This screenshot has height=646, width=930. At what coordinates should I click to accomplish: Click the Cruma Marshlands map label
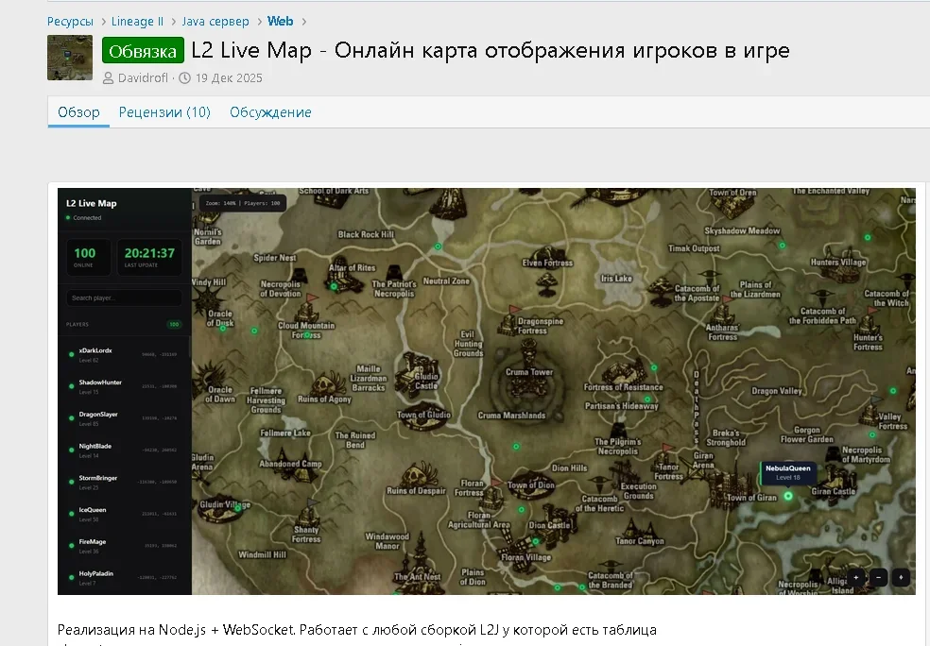512,416
